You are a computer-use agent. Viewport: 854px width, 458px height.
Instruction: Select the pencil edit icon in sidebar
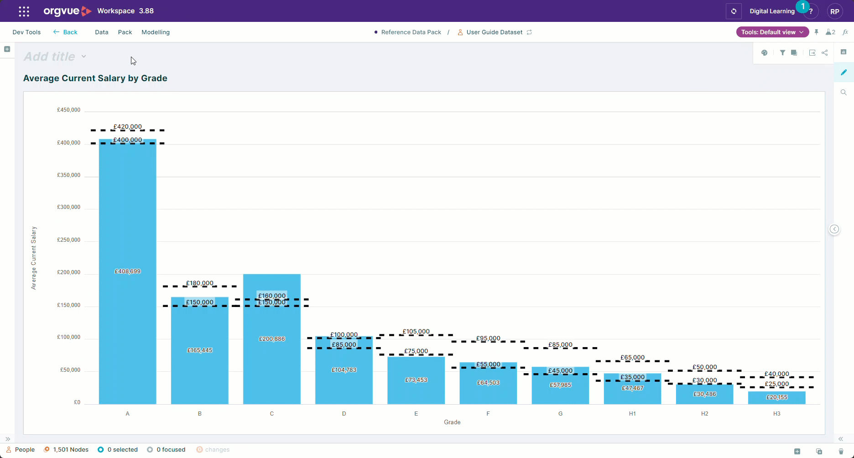(x=844, y=72)
